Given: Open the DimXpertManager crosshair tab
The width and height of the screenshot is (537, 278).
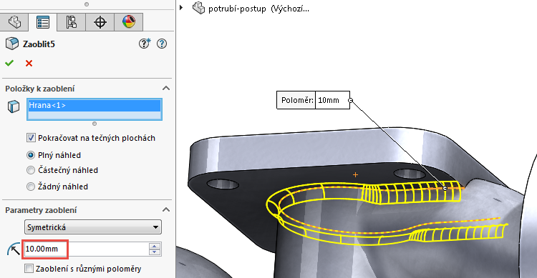Looking at the screenshot, I should point(100,23).
